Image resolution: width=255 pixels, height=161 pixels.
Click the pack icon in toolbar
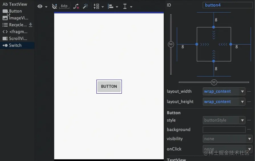click(96, 6)
